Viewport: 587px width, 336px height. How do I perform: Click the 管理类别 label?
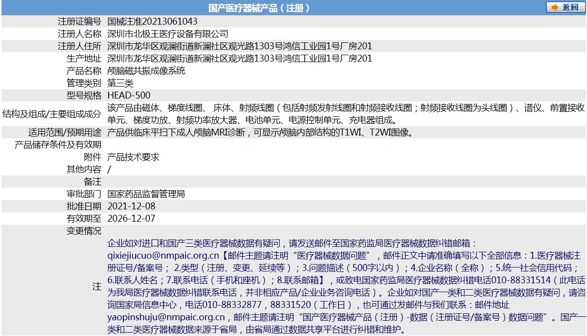(x=84, y=83)
